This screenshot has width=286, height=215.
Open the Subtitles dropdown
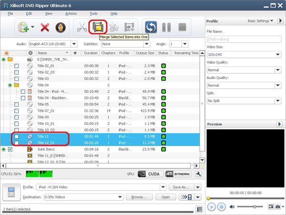147,44
